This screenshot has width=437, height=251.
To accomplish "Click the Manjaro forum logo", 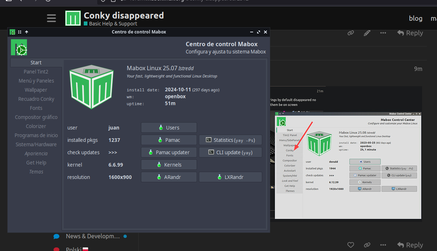I will 73,18.
